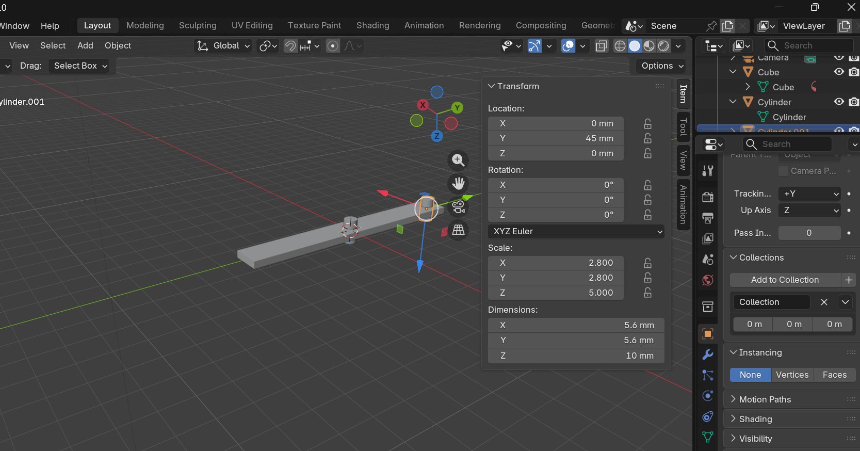Open the Tracking axis +Y dropdown
860x451 pixels.
click(x=809, y=194)
